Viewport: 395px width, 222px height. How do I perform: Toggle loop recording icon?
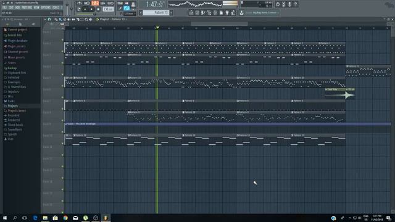point(110,3)
